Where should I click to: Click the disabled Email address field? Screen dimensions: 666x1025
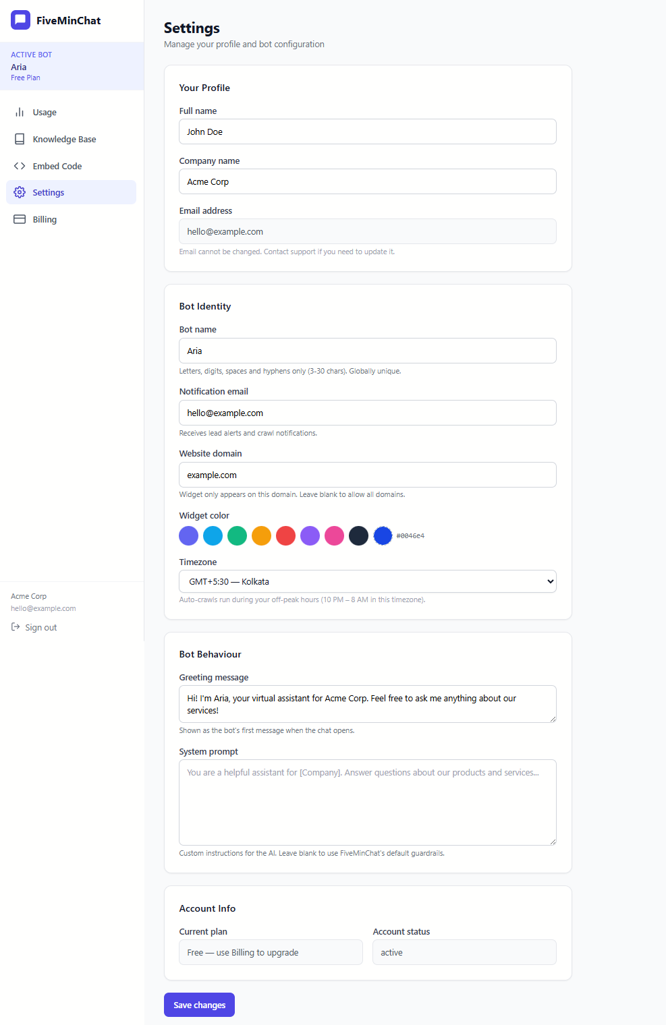click(x=368, y=231)
